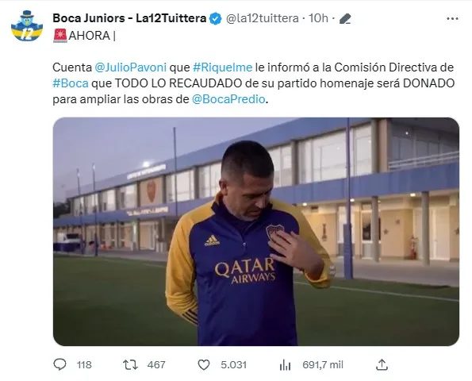Open the Boca Juniors - La12Tuittera account name
Image resolution: width=472 pixels, height=381 pixels.
[x=129, y=18]
